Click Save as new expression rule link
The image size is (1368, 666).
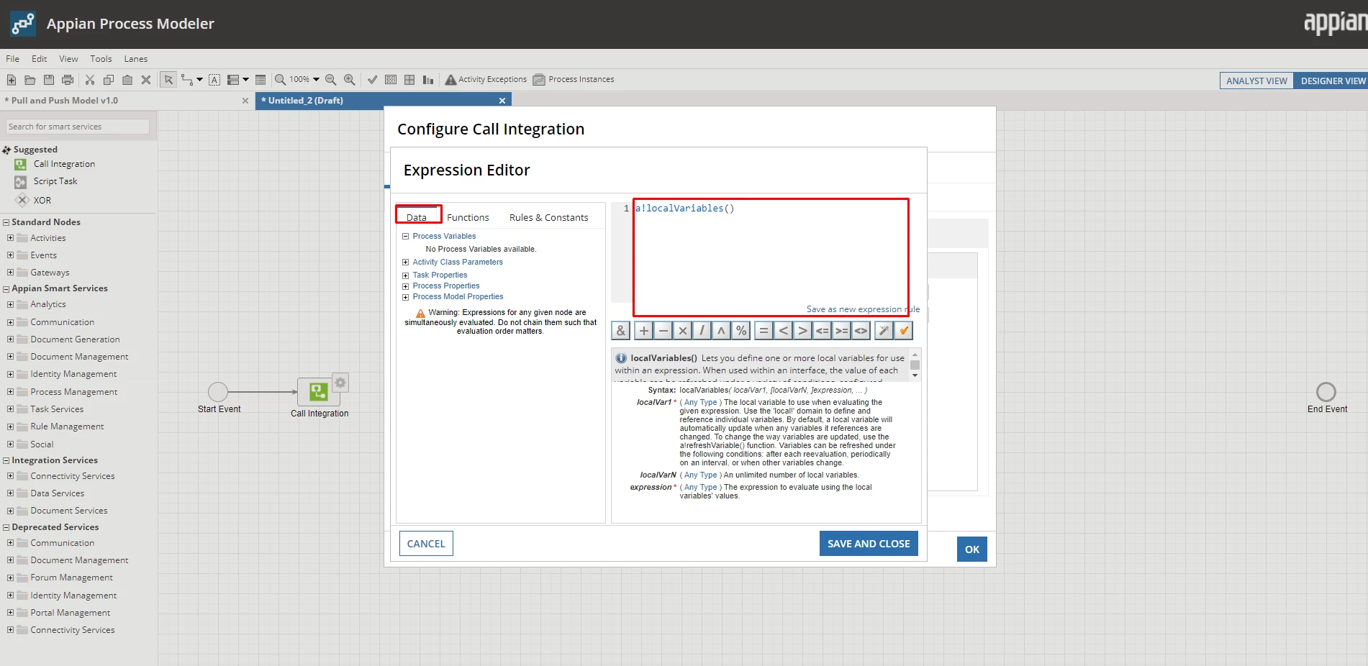tap(863, 309)
